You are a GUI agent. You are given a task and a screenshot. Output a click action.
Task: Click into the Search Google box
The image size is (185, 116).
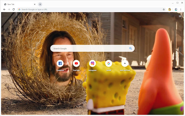coord(92,48)
